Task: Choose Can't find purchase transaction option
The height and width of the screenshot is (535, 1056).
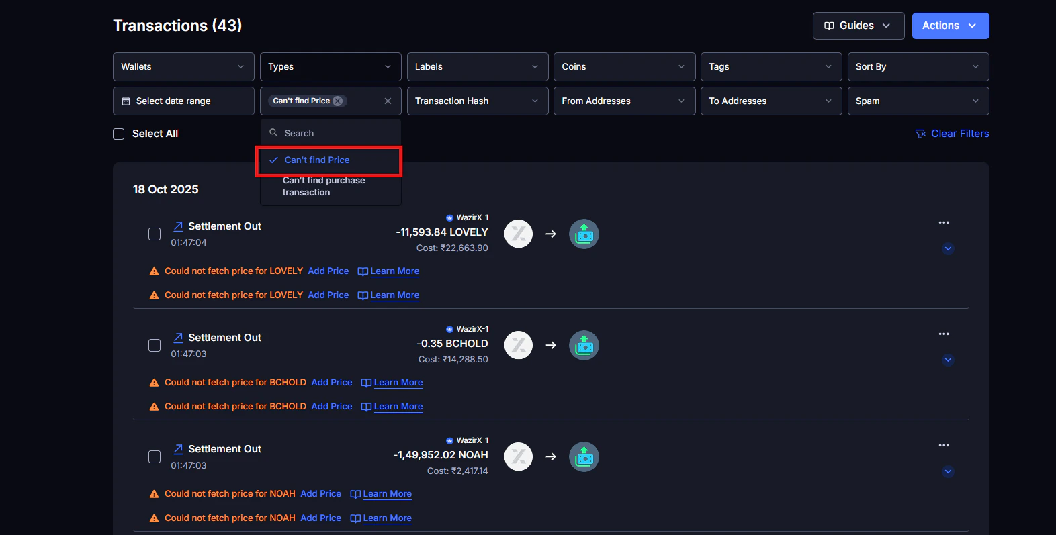Action: [x=331, y=187]
